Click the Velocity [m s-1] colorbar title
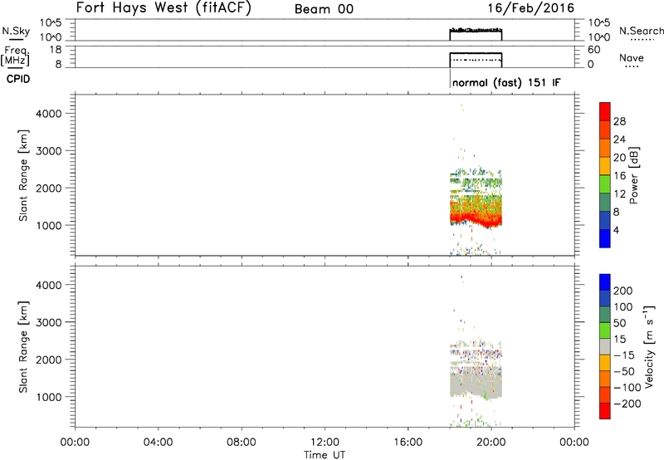The height and width of the screenshot is (460, 664). point(649,347)
